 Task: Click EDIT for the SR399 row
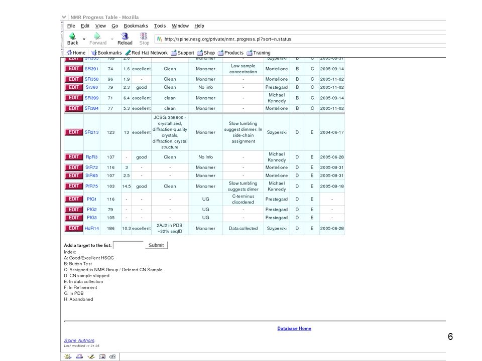point(74,98)
